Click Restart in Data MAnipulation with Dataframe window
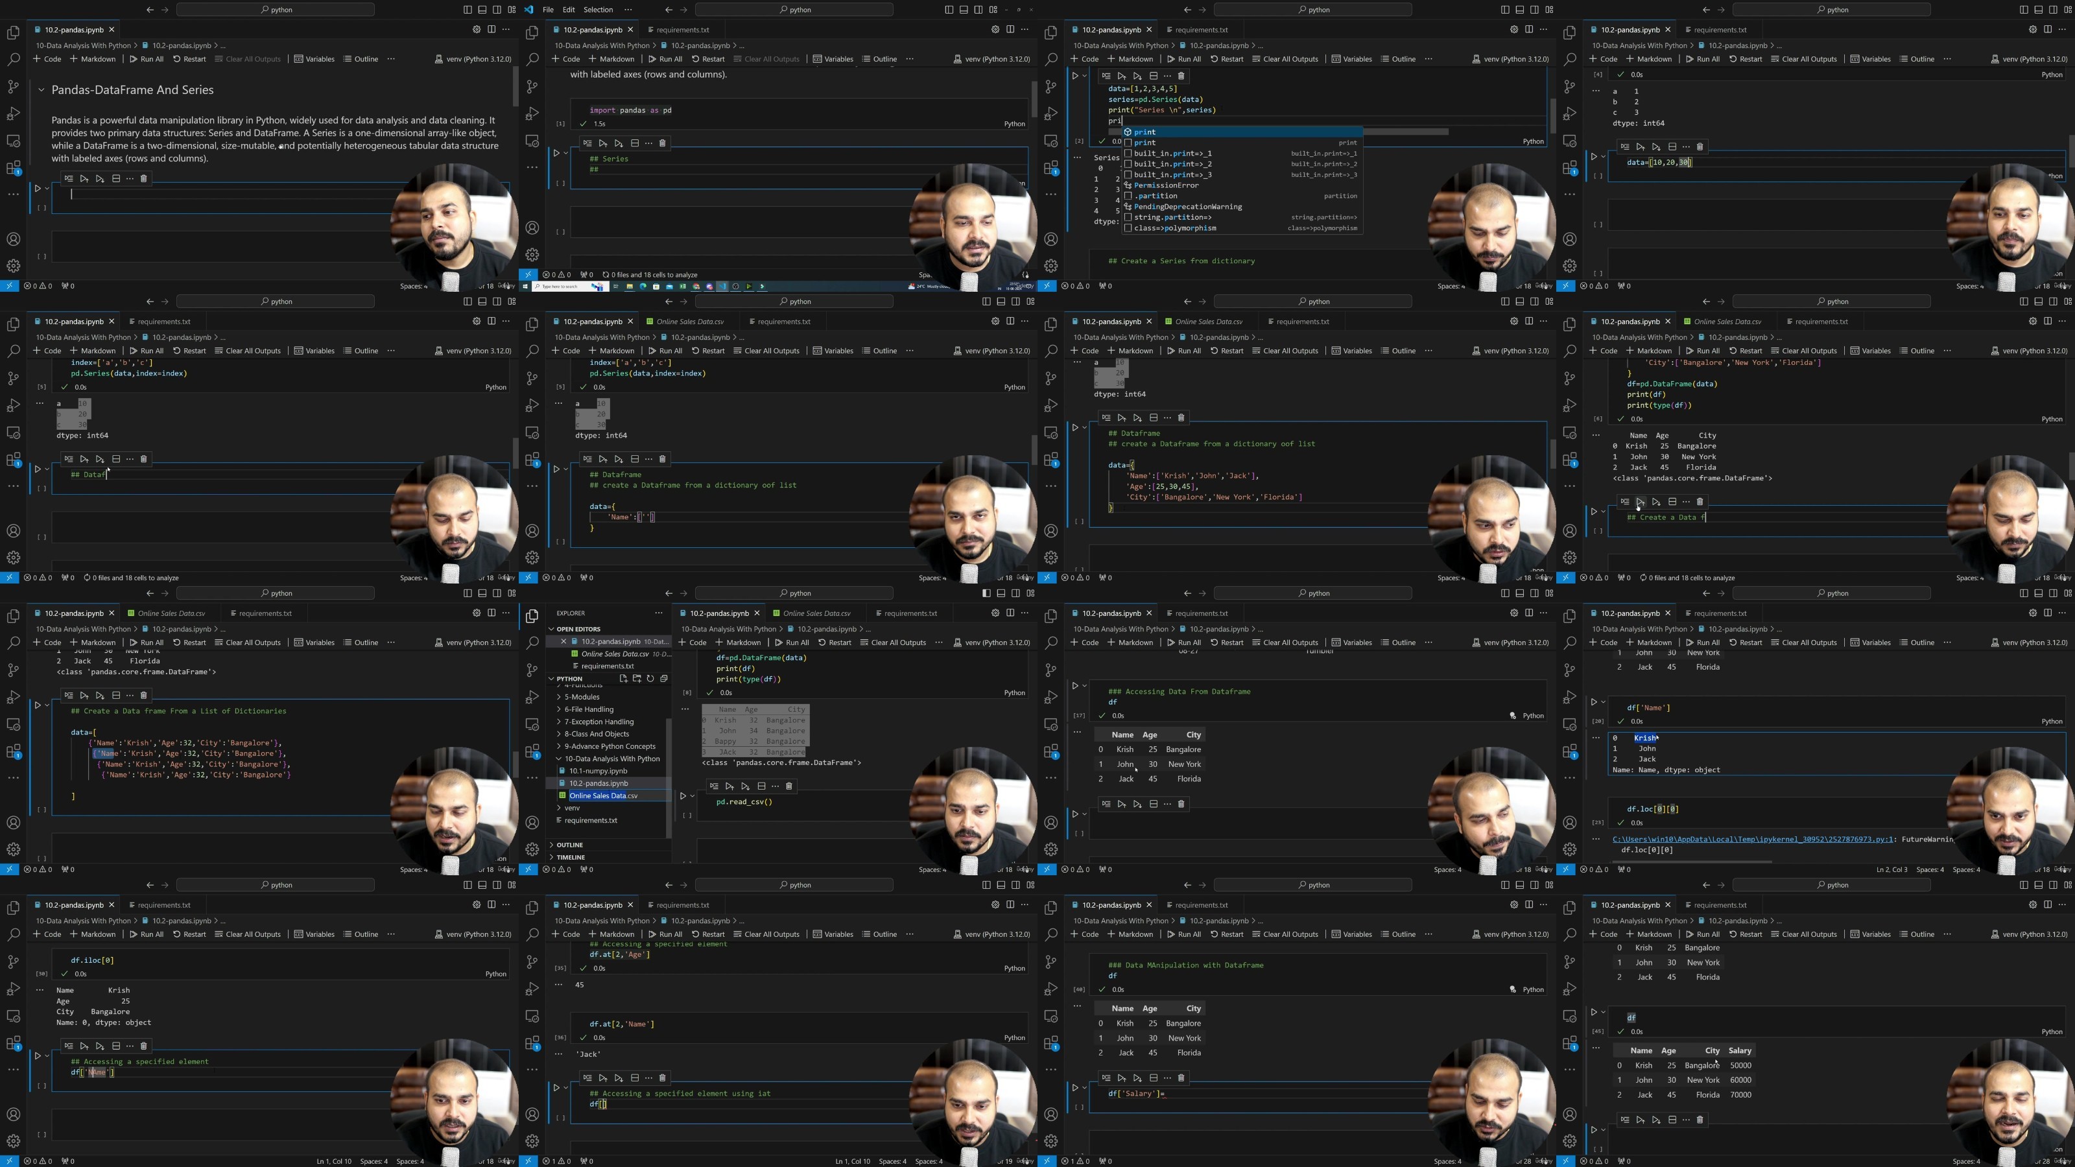This screenshot has height=1167, width=2075. point(1226,934)
